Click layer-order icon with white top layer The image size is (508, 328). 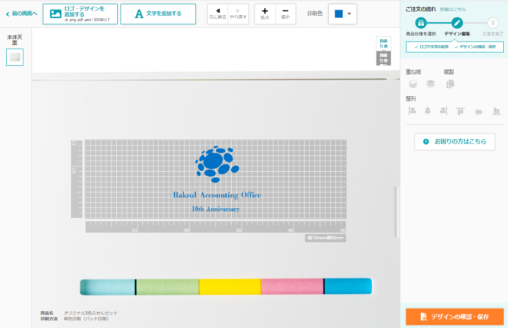(x=413, y=84)
